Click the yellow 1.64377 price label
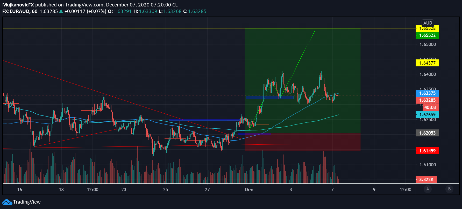The width and height of the screenshot is (462, 209). (x=427, y=63)
